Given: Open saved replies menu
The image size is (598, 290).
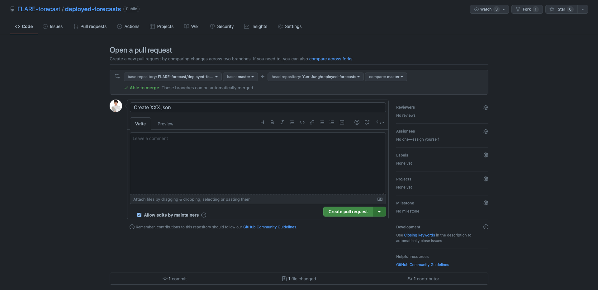Looking at the screenshot, I should click(x=380, y=122).
